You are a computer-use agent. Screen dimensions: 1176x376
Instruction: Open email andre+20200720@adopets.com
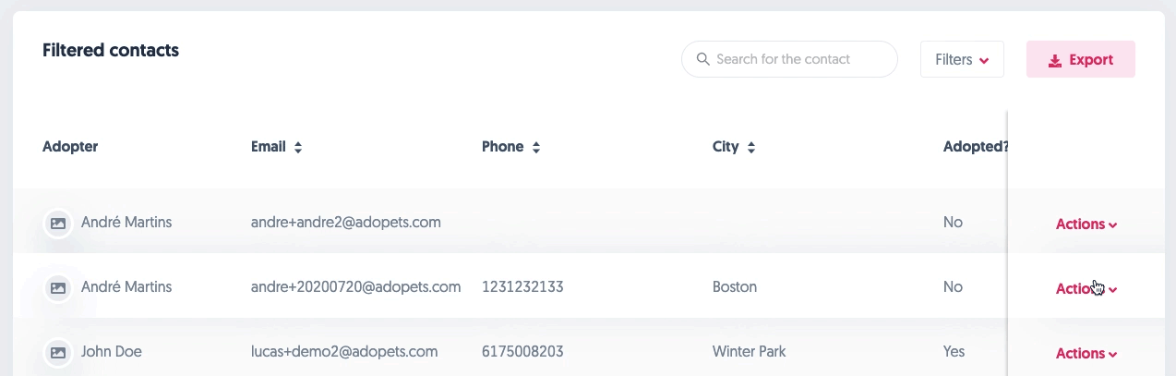pyautogui.click(x=355, y=287)
